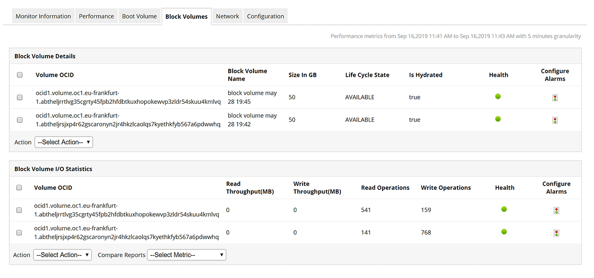Open the Network tab
594x278 pixels.
click(228, 16)
